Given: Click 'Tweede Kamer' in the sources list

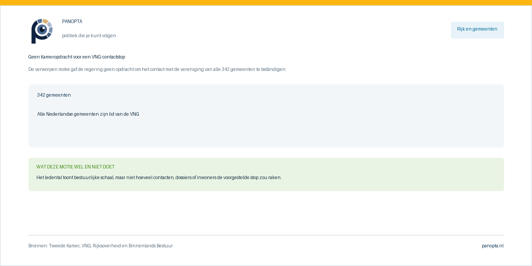Looking at the screenshot, I should point(64,246).
